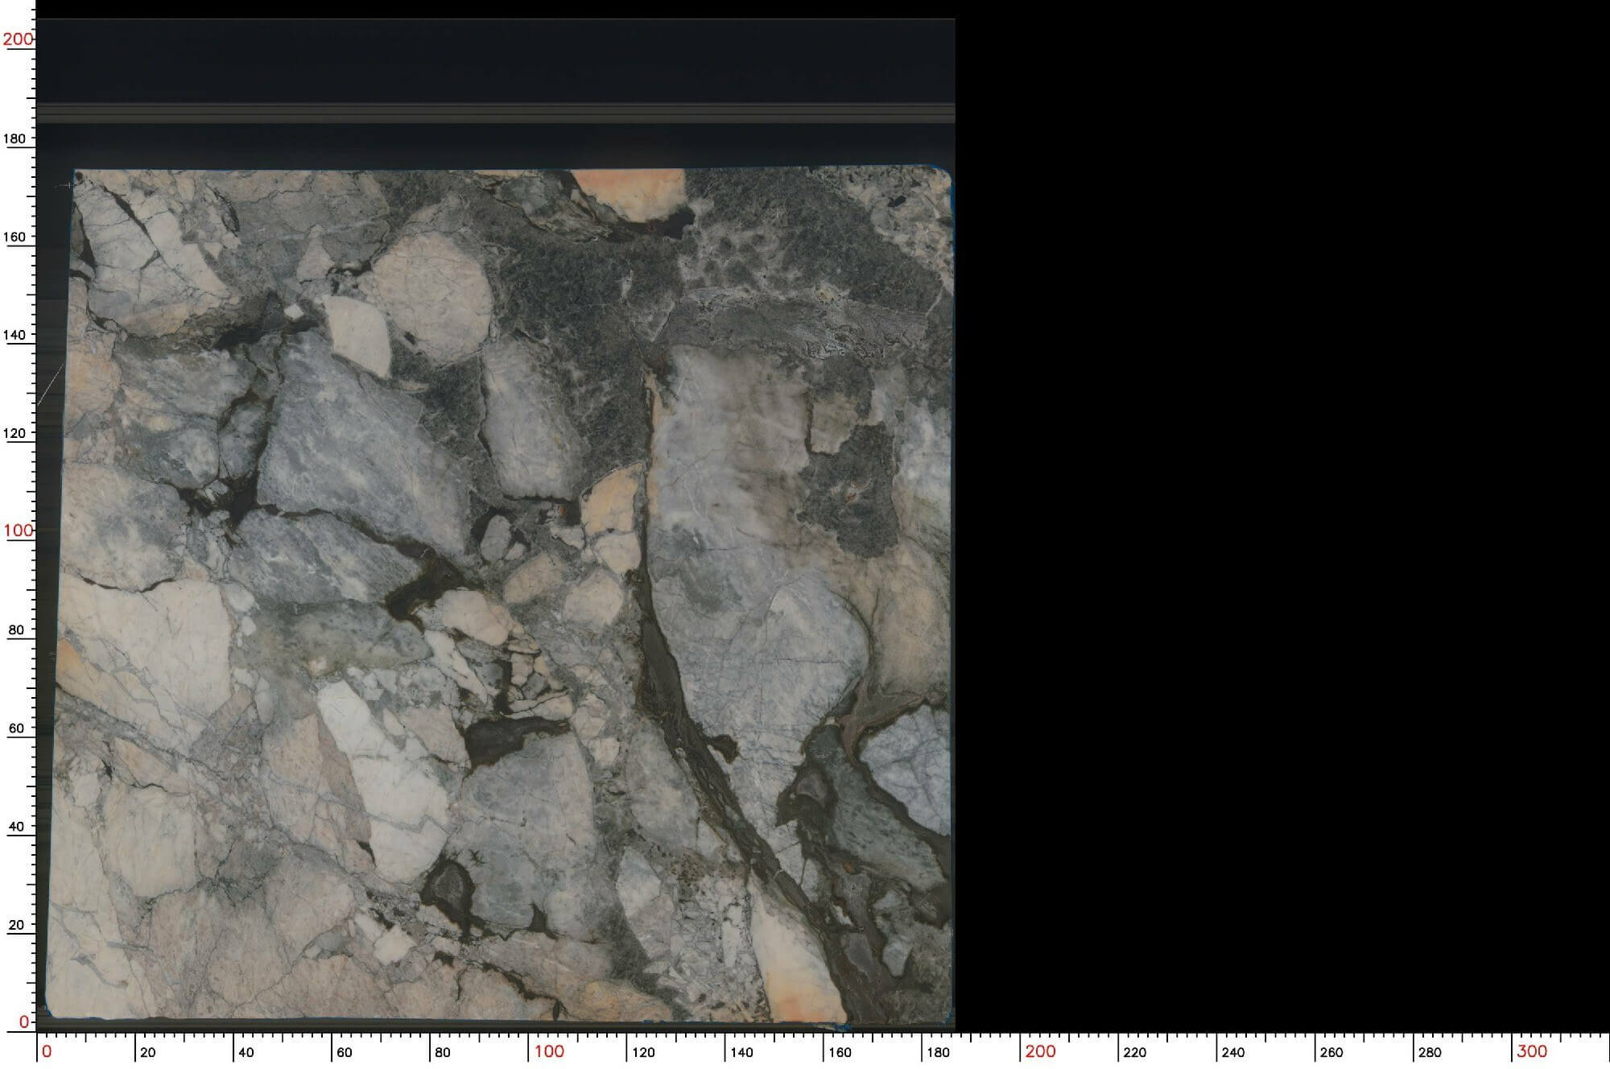Viewport: 1610px width, 1069px height.
Task: Click the red 100 mark on horizontal ruler
Action: (x=549, y=1051)
